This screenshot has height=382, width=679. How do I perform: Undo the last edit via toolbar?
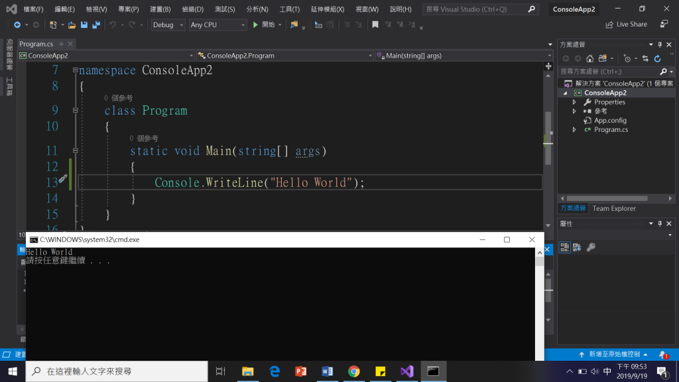[x=113, y=25]
